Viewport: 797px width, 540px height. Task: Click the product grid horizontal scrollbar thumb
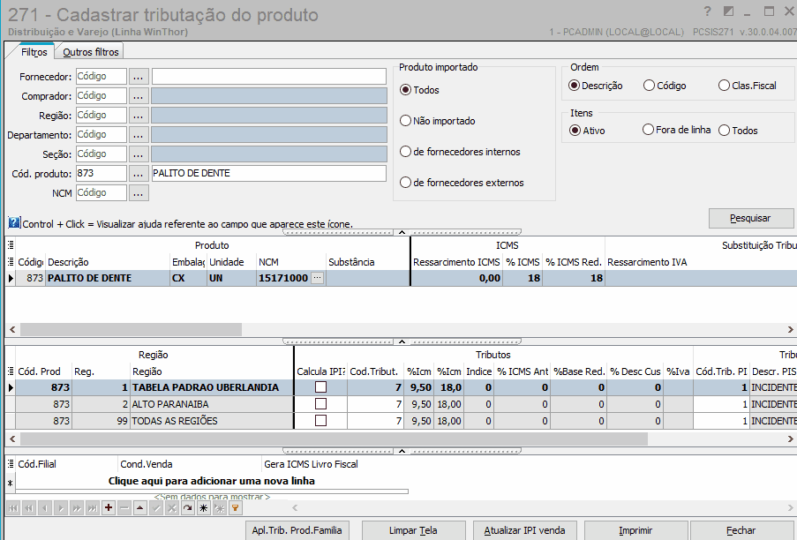tap(131, 330)
